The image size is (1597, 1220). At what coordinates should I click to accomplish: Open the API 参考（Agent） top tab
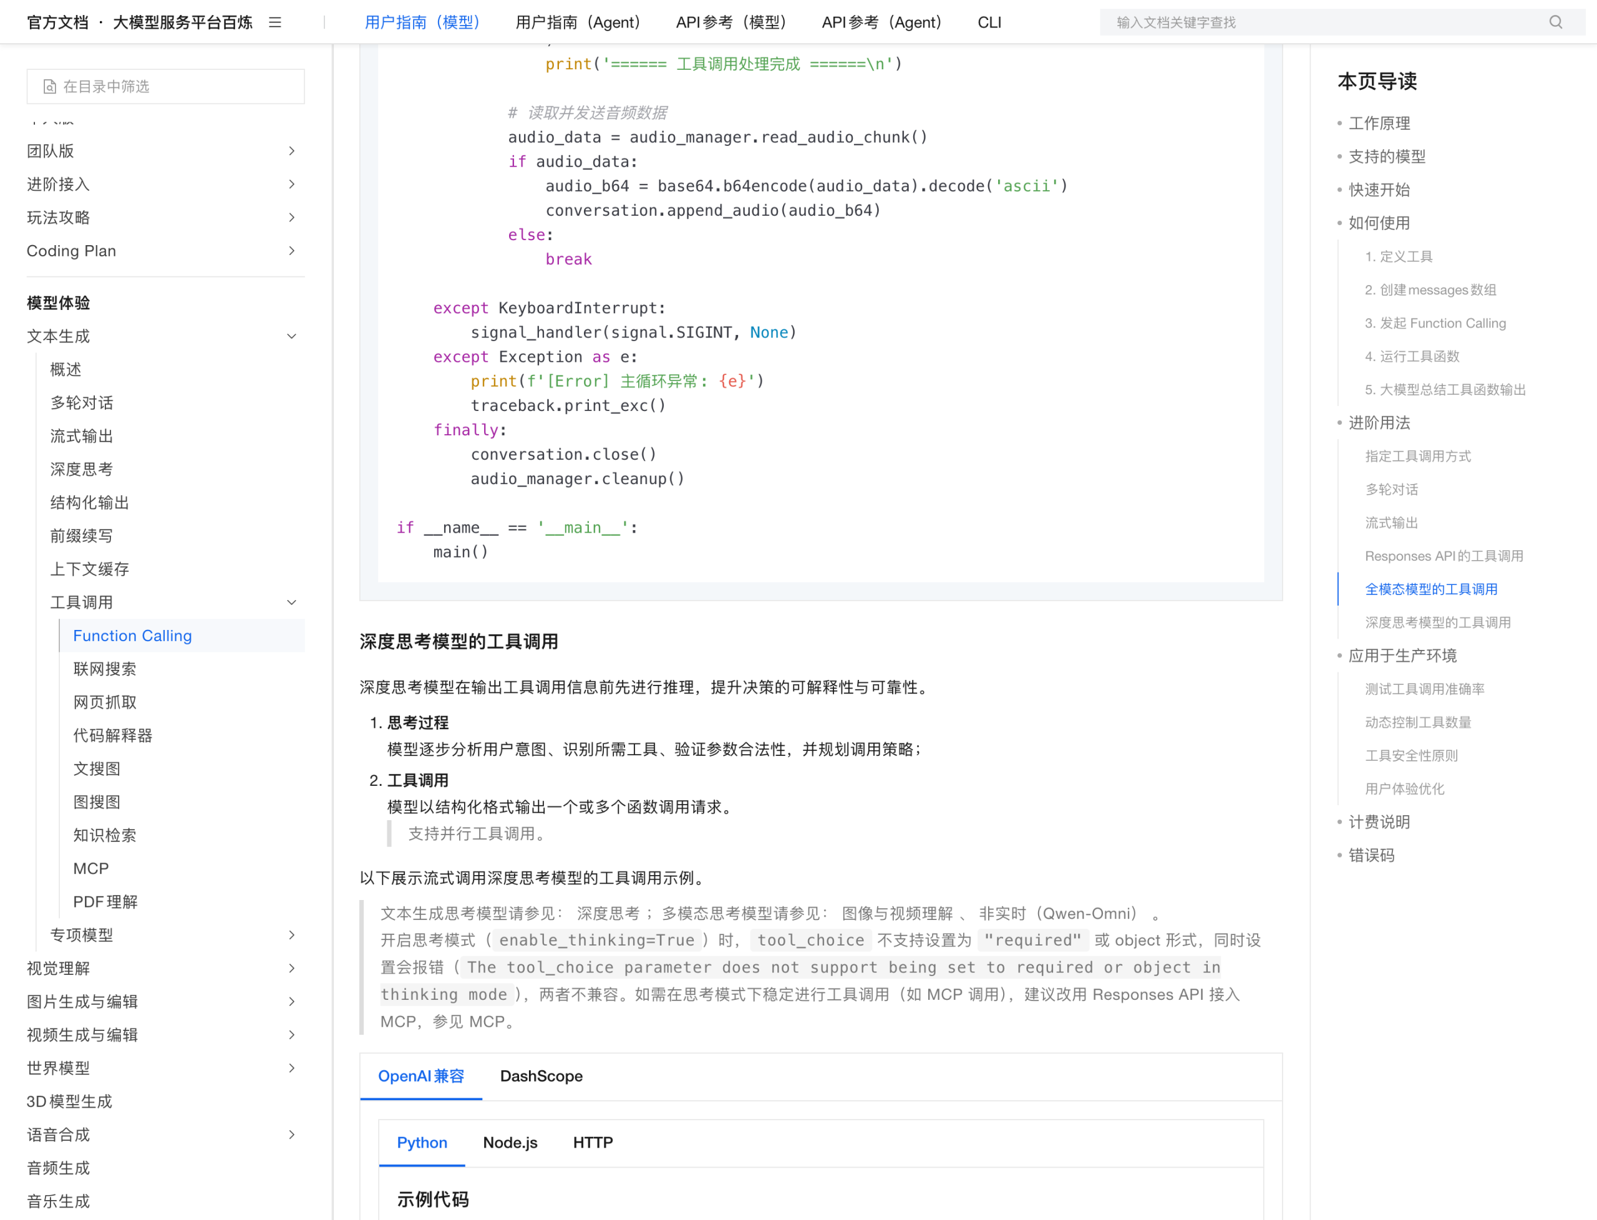pyautogui.click(x=881, y=22)
